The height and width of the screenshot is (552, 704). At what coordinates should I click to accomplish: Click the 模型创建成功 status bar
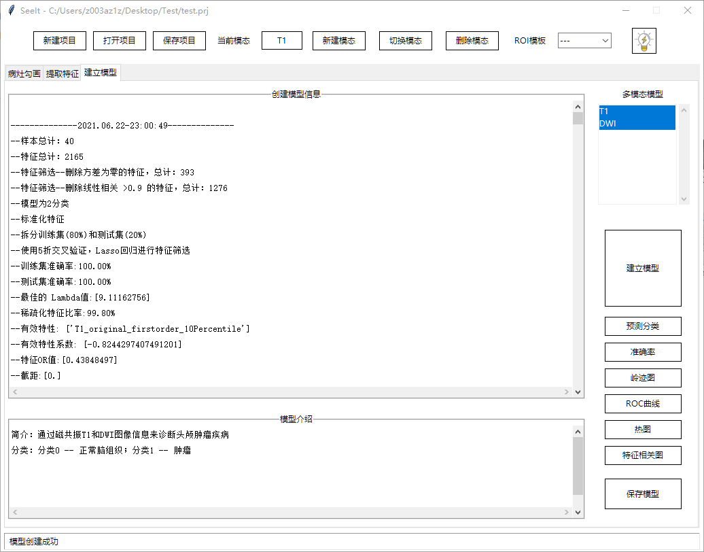click(351, 541)
